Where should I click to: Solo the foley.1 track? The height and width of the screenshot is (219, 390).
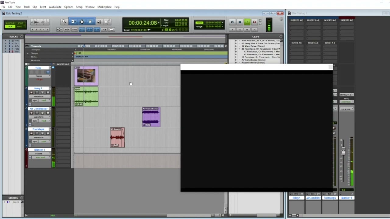(x=42, y=92)
